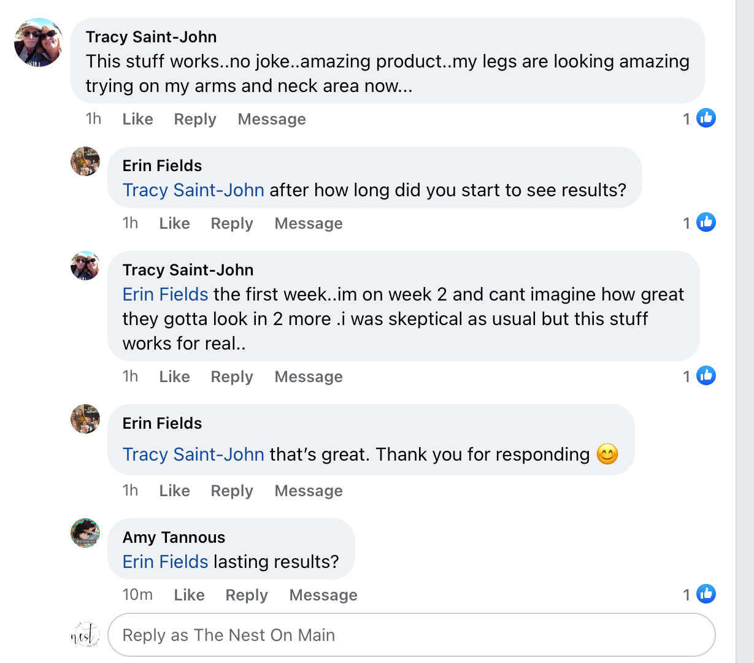Open Erin Fields avatar beside results question

tap(85, 161)
